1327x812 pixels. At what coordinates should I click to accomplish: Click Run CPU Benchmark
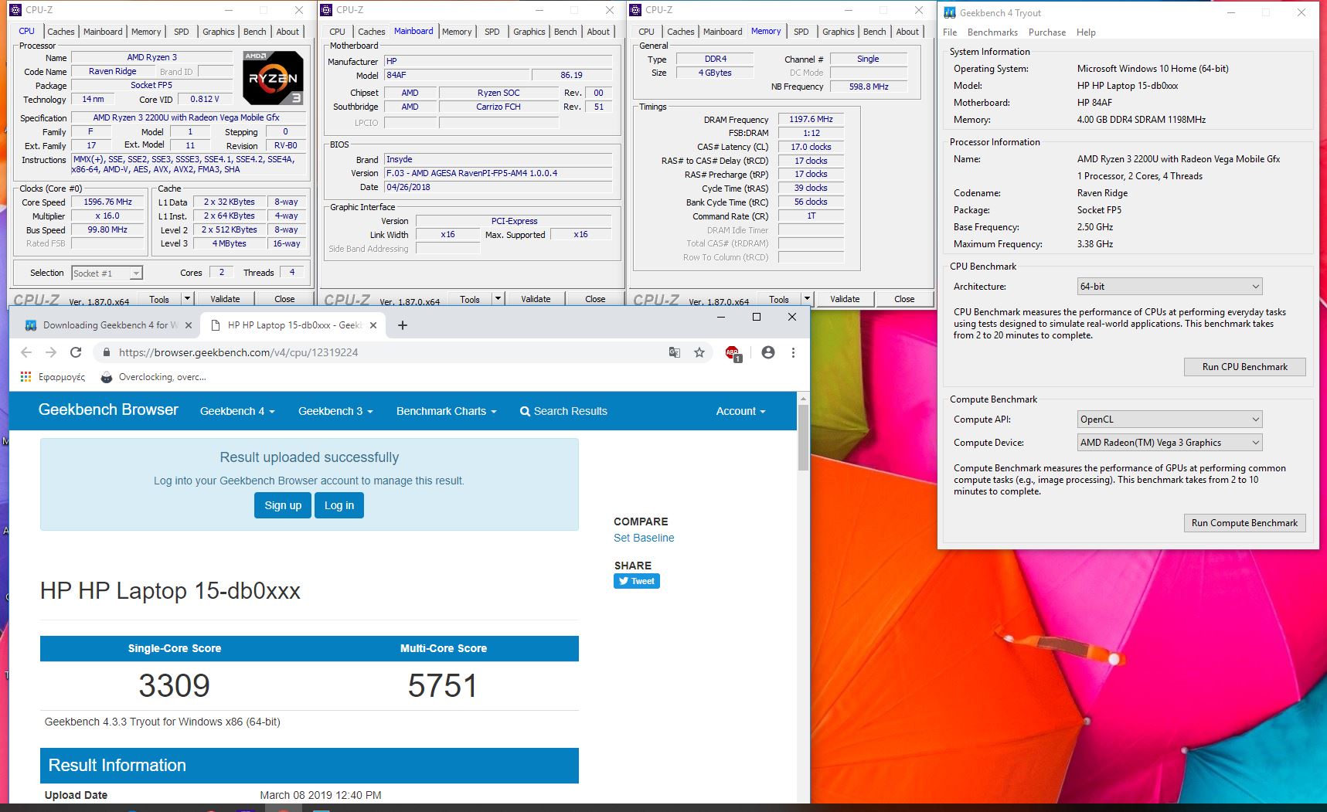[1244, 367]
